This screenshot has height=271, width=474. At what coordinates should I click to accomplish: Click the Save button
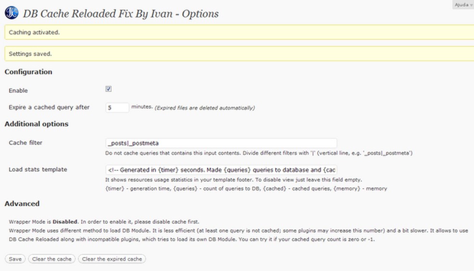point(15,259)
